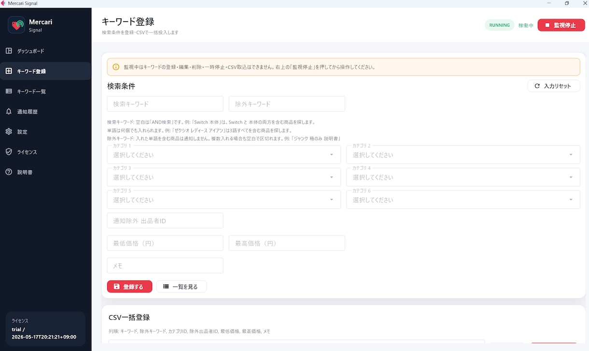Minimize the Mercari Signal window
The image size is (589, 351).
point(549,3)
